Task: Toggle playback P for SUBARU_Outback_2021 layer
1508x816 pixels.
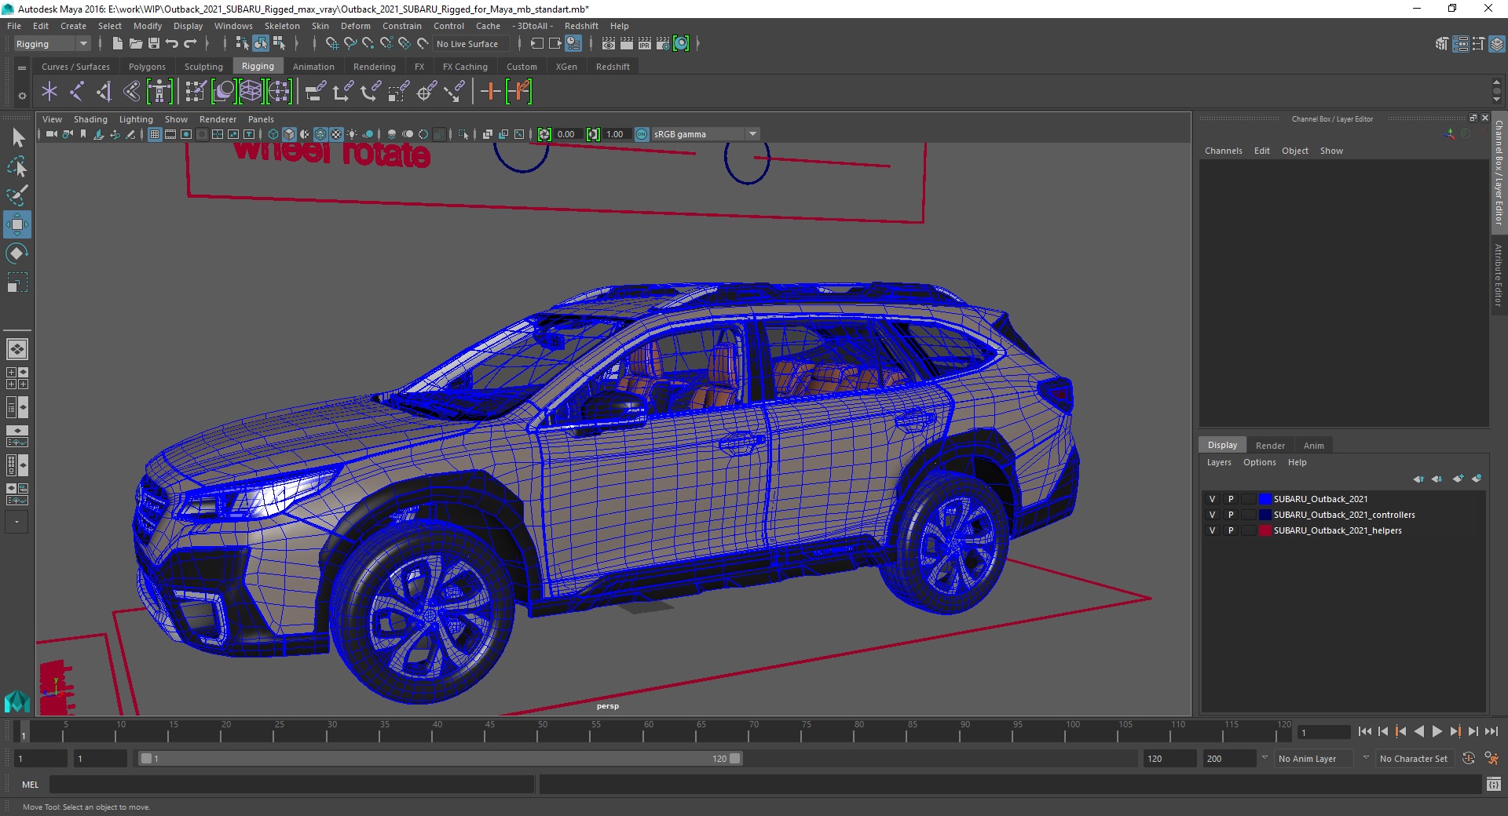Action: [1231, 499]
